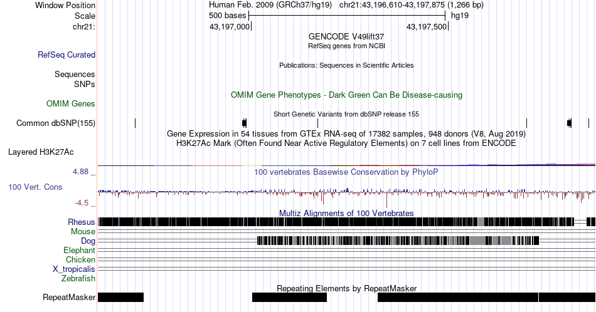Select the Common dbSNP(155) track label

[x=56, y=123]
